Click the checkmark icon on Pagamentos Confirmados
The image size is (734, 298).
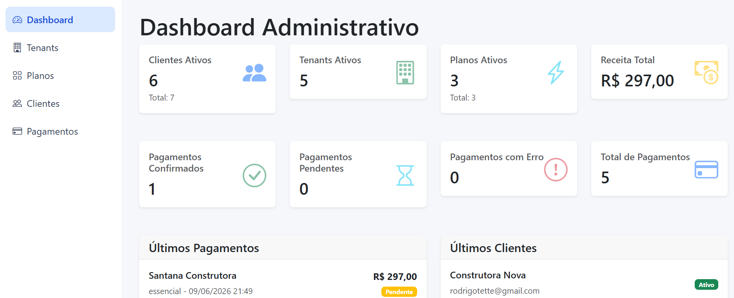(x=254, y=176)
